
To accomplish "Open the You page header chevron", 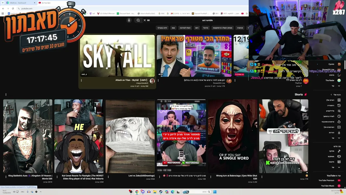I will click(x=331, y=95).
